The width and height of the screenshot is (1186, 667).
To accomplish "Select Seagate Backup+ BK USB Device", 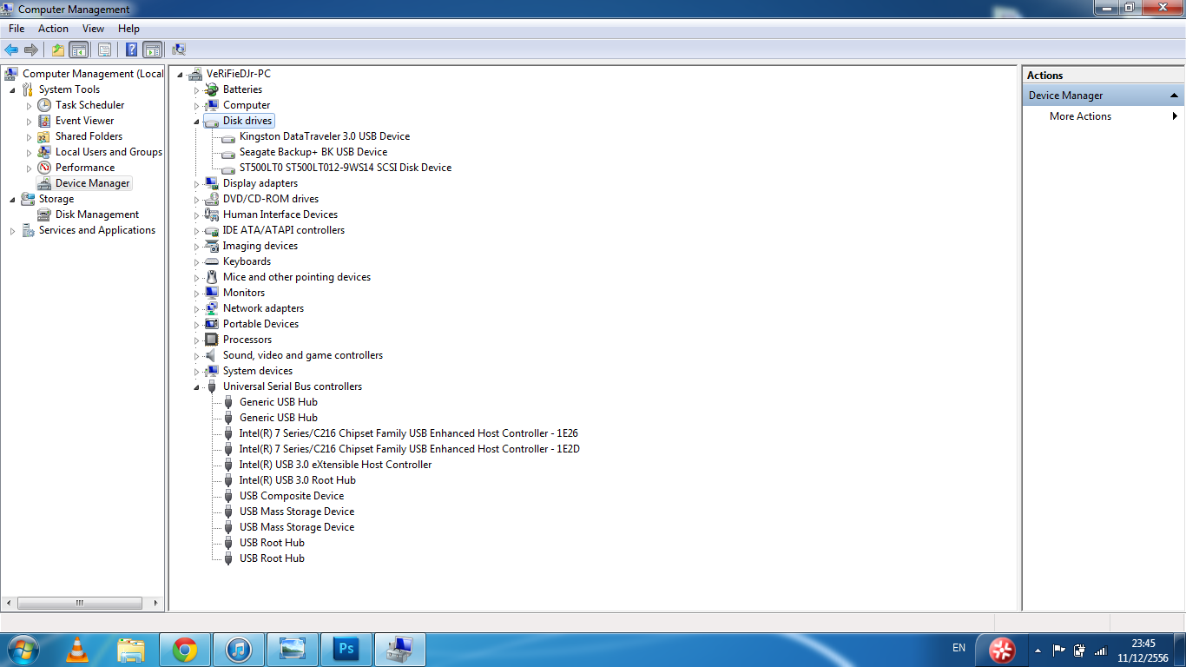I will pyautogui.click(x=313, y=152).
